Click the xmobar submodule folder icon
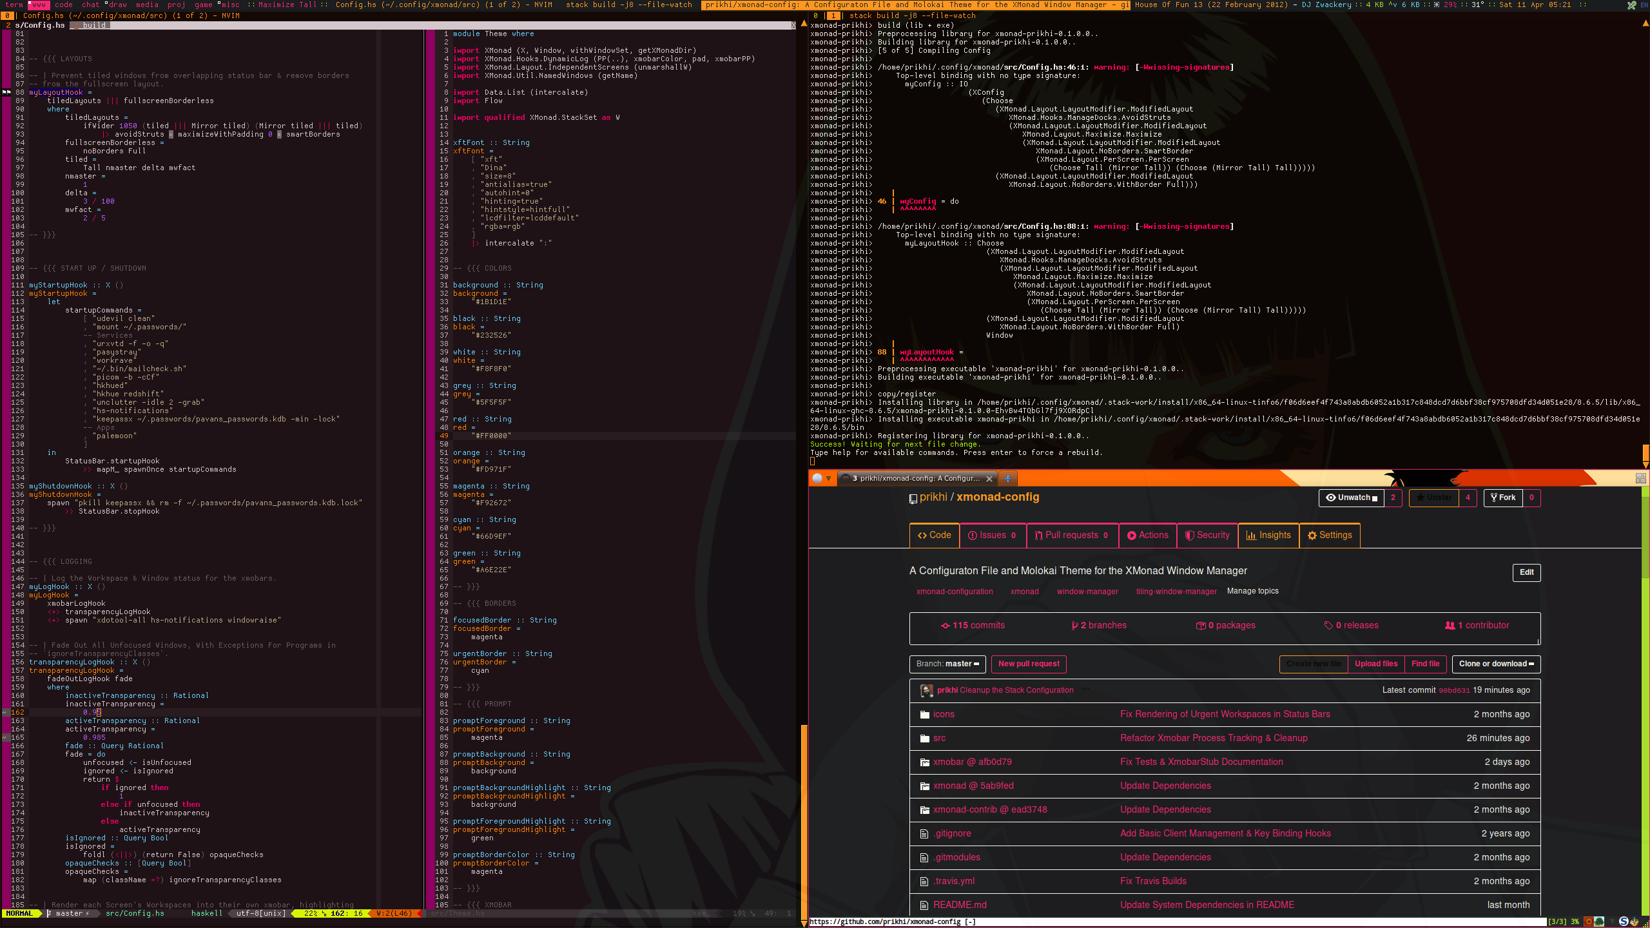Screen dimensions: 1650x928 925,762
